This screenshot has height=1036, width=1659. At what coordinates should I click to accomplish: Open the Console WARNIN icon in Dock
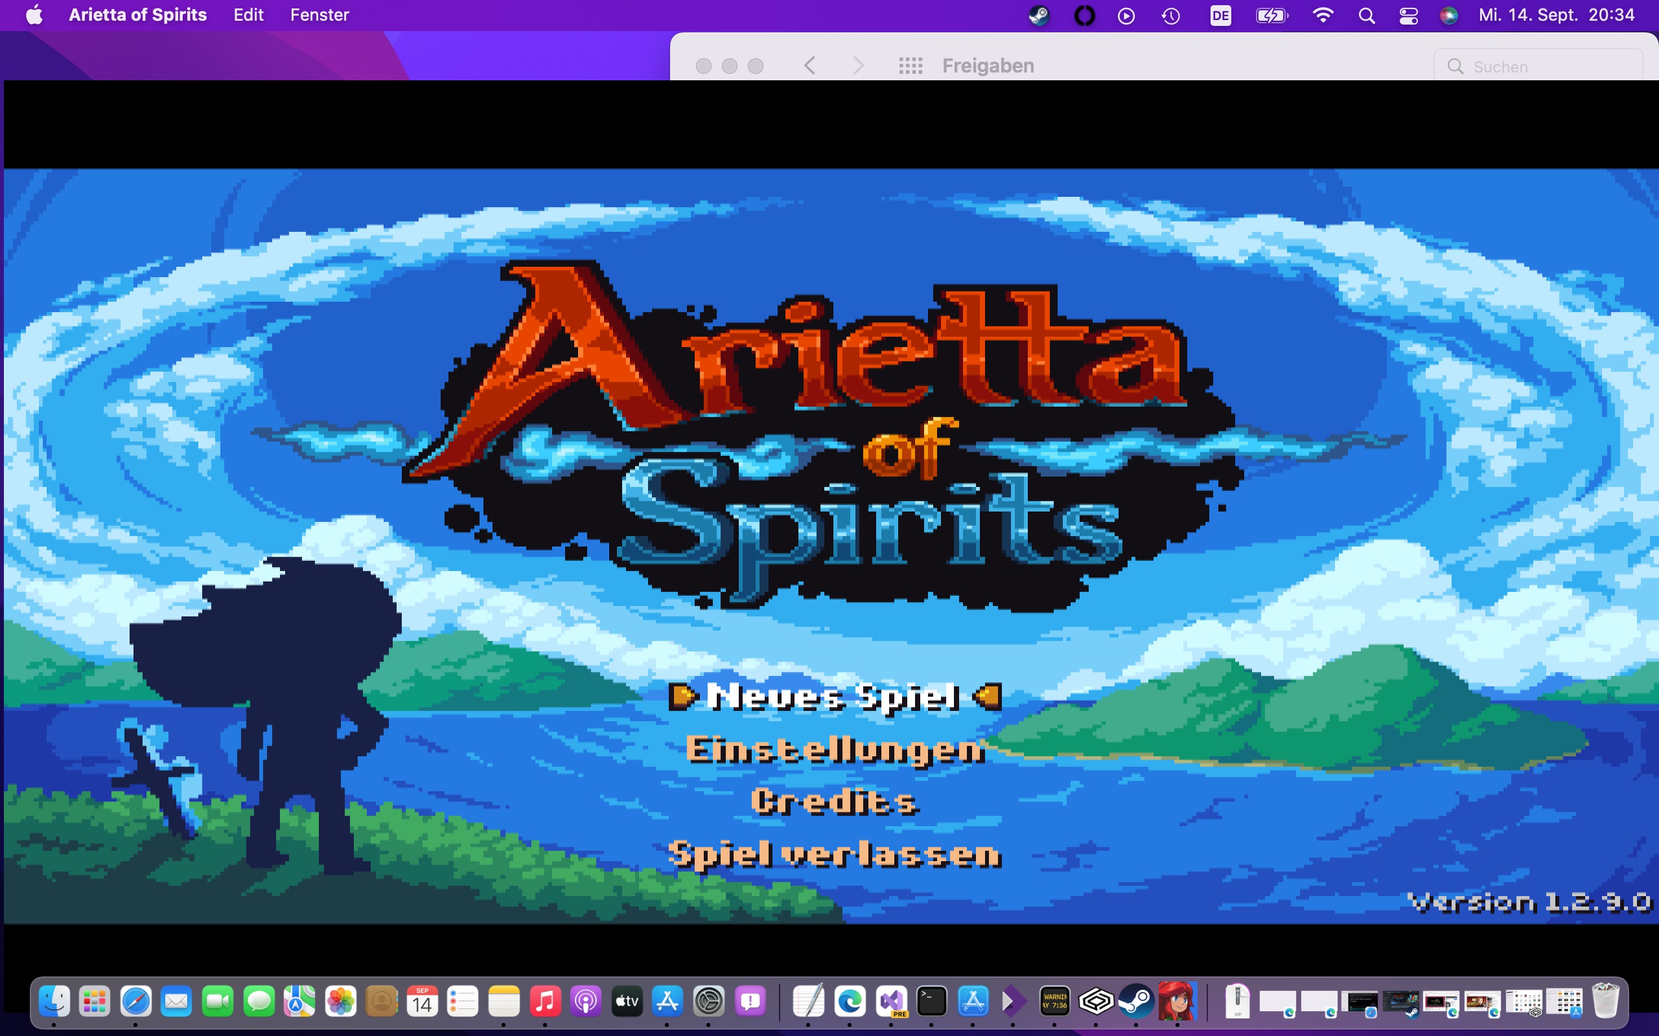[x=1054, y=1002]
